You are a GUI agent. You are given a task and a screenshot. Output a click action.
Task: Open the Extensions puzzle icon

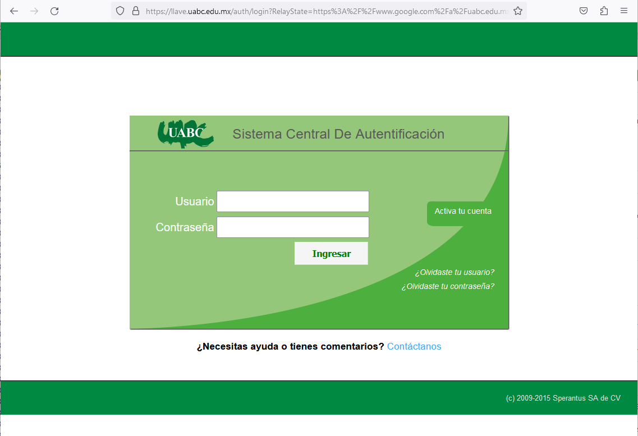click(x=604, y=11)
